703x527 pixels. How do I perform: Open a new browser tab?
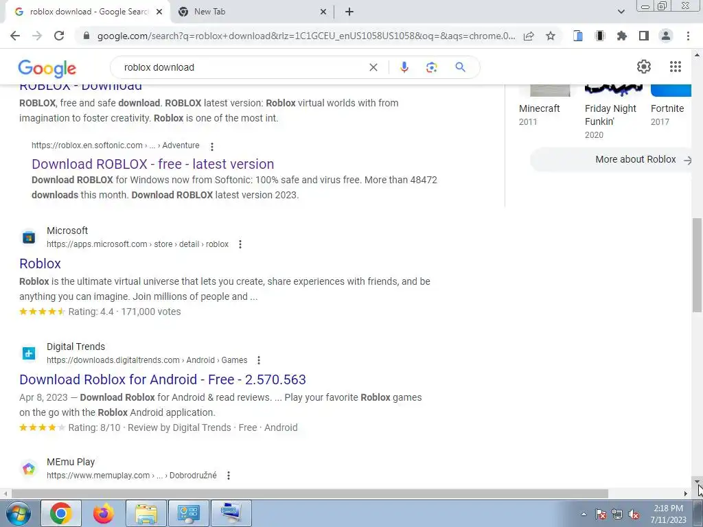[x=349, y=12]
